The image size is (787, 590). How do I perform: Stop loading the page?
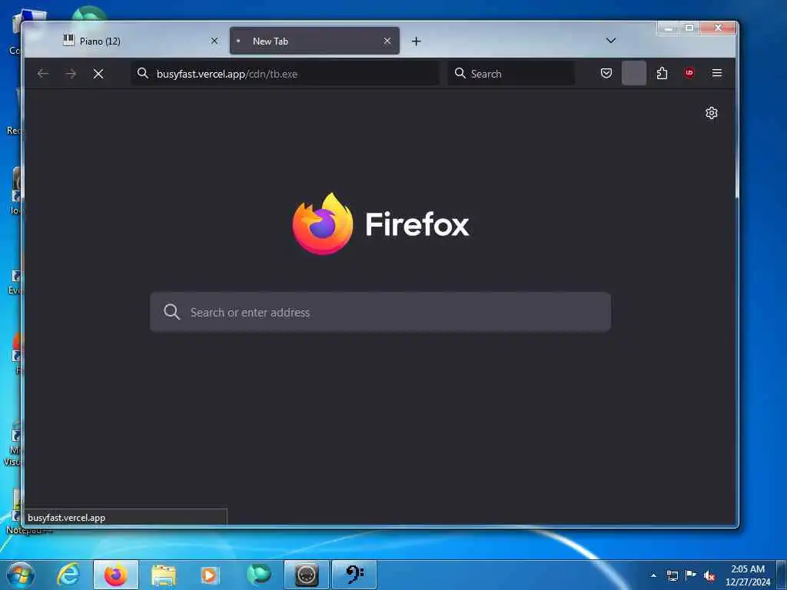click(98, 74)
